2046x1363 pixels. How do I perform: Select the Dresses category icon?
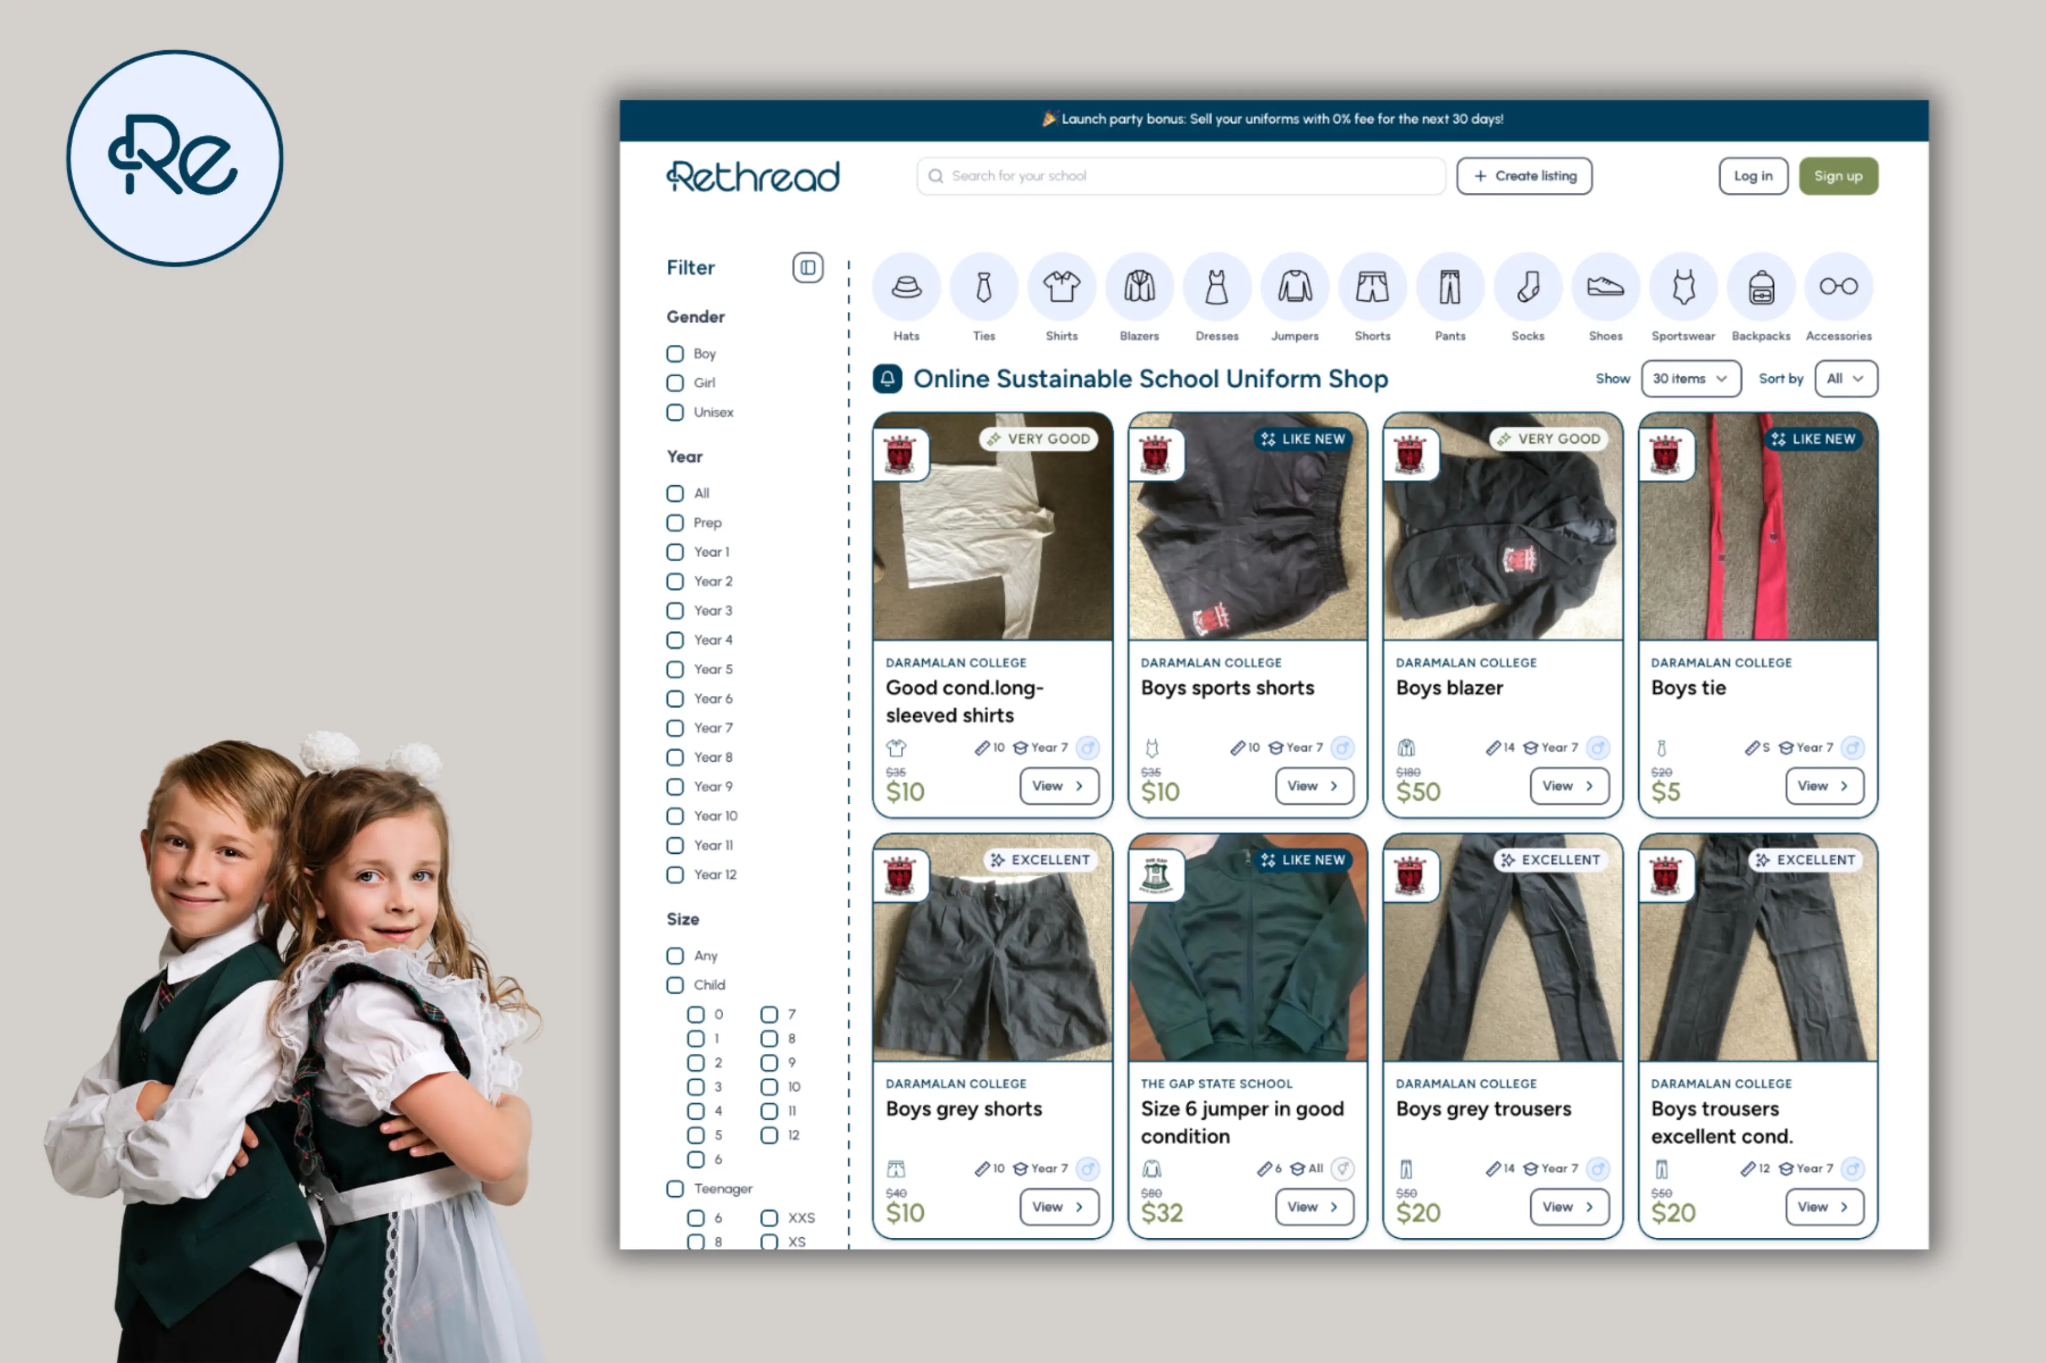click(x=1216, y=287)
